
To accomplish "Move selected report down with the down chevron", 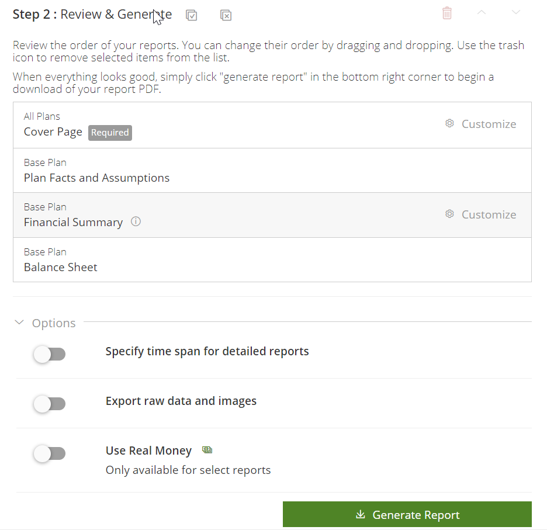I will click(515, 12).
